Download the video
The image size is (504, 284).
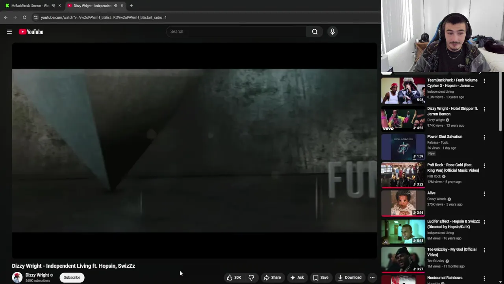click(350, 277)
